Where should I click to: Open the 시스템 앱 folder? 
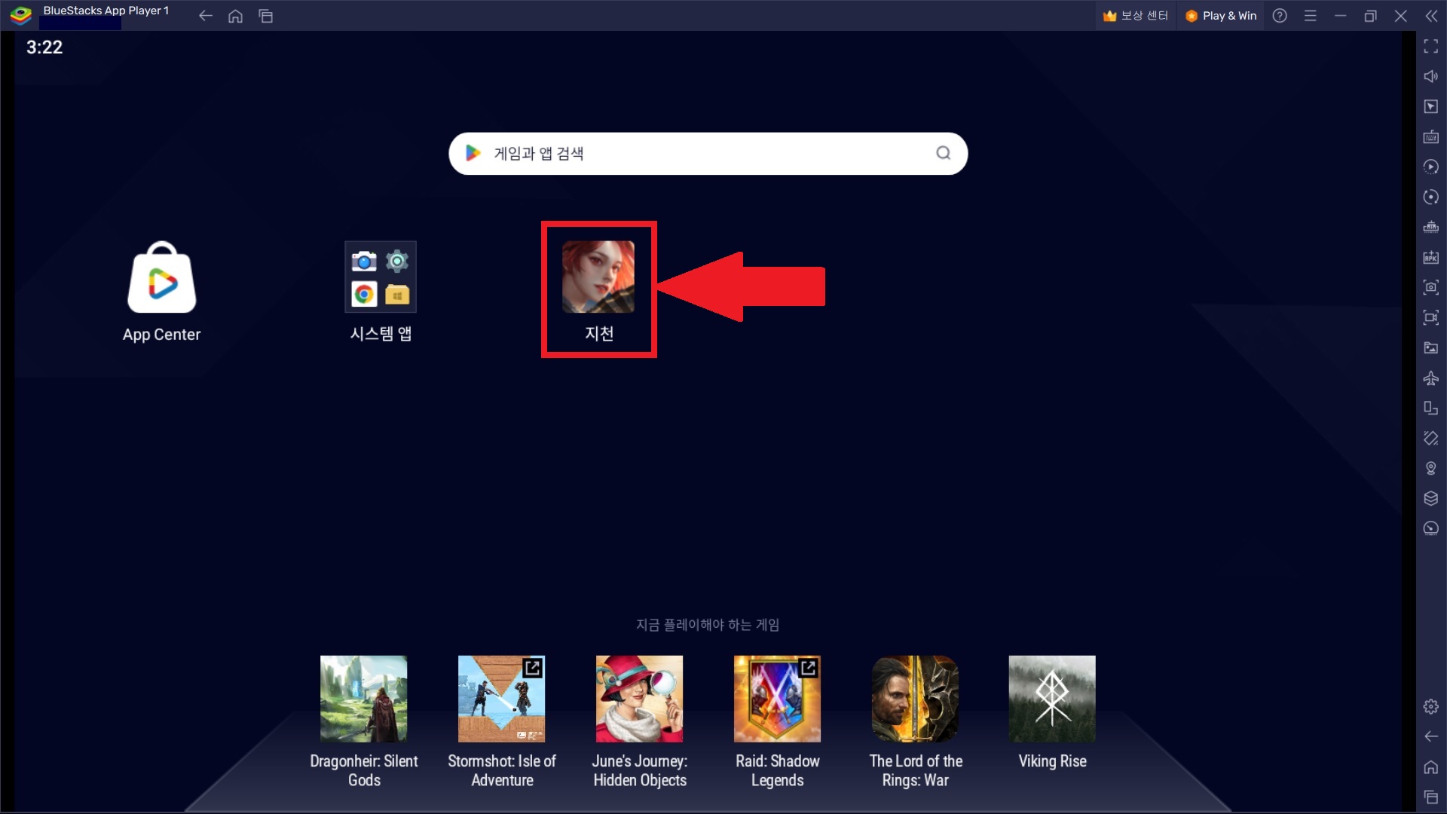coord(381,292)
